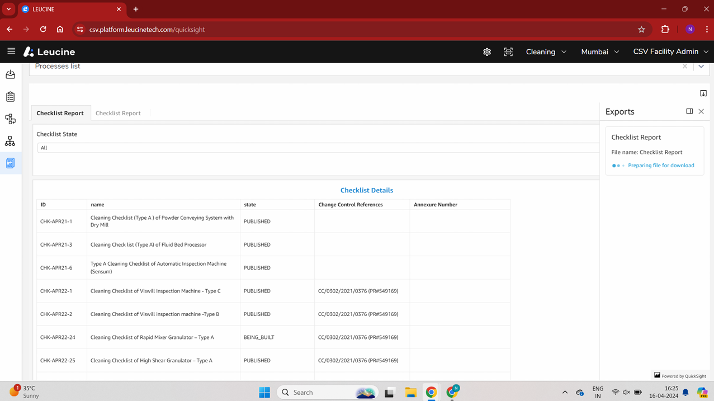
Task: Open the weather widget showing 35°C
Action: (25, 392)
